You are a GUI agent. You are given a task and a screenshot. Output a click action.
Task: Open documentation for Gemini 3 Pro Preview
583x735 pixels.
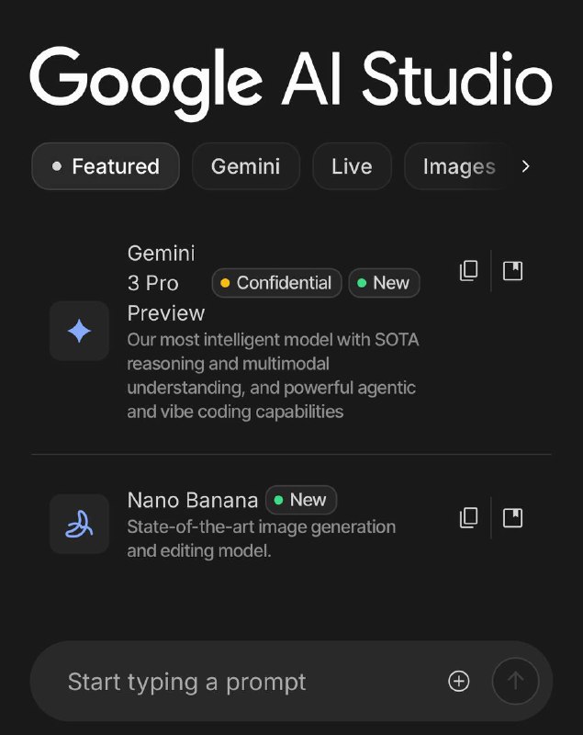pos(513,271)
